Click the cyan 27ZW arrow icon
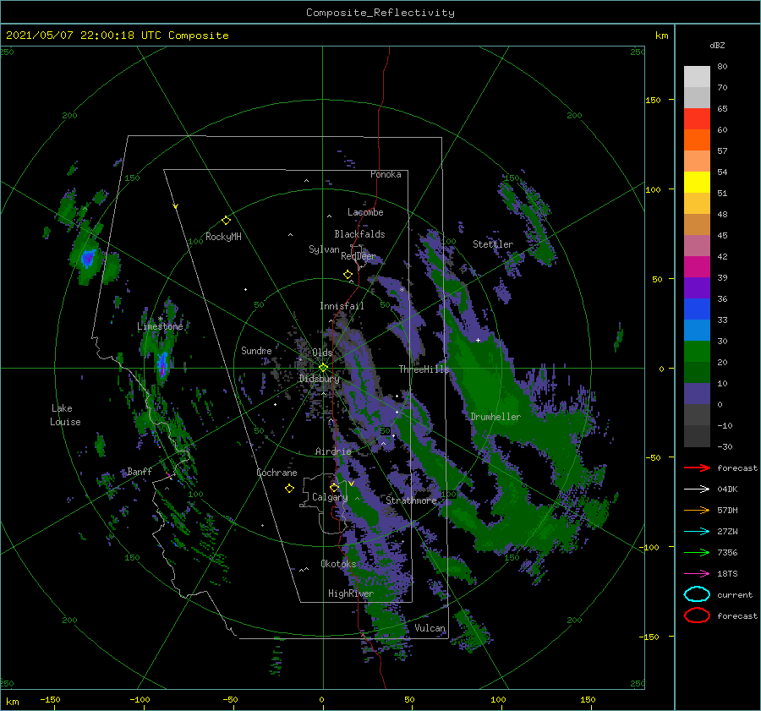 697,532
